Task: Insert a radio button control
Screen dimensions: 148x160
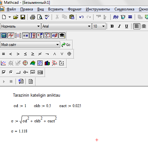Action: click(x=11, y=72)
